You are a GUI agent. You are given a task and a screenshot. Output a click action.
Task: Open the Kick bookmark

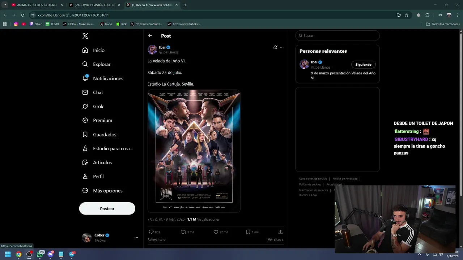pos(121,24)
